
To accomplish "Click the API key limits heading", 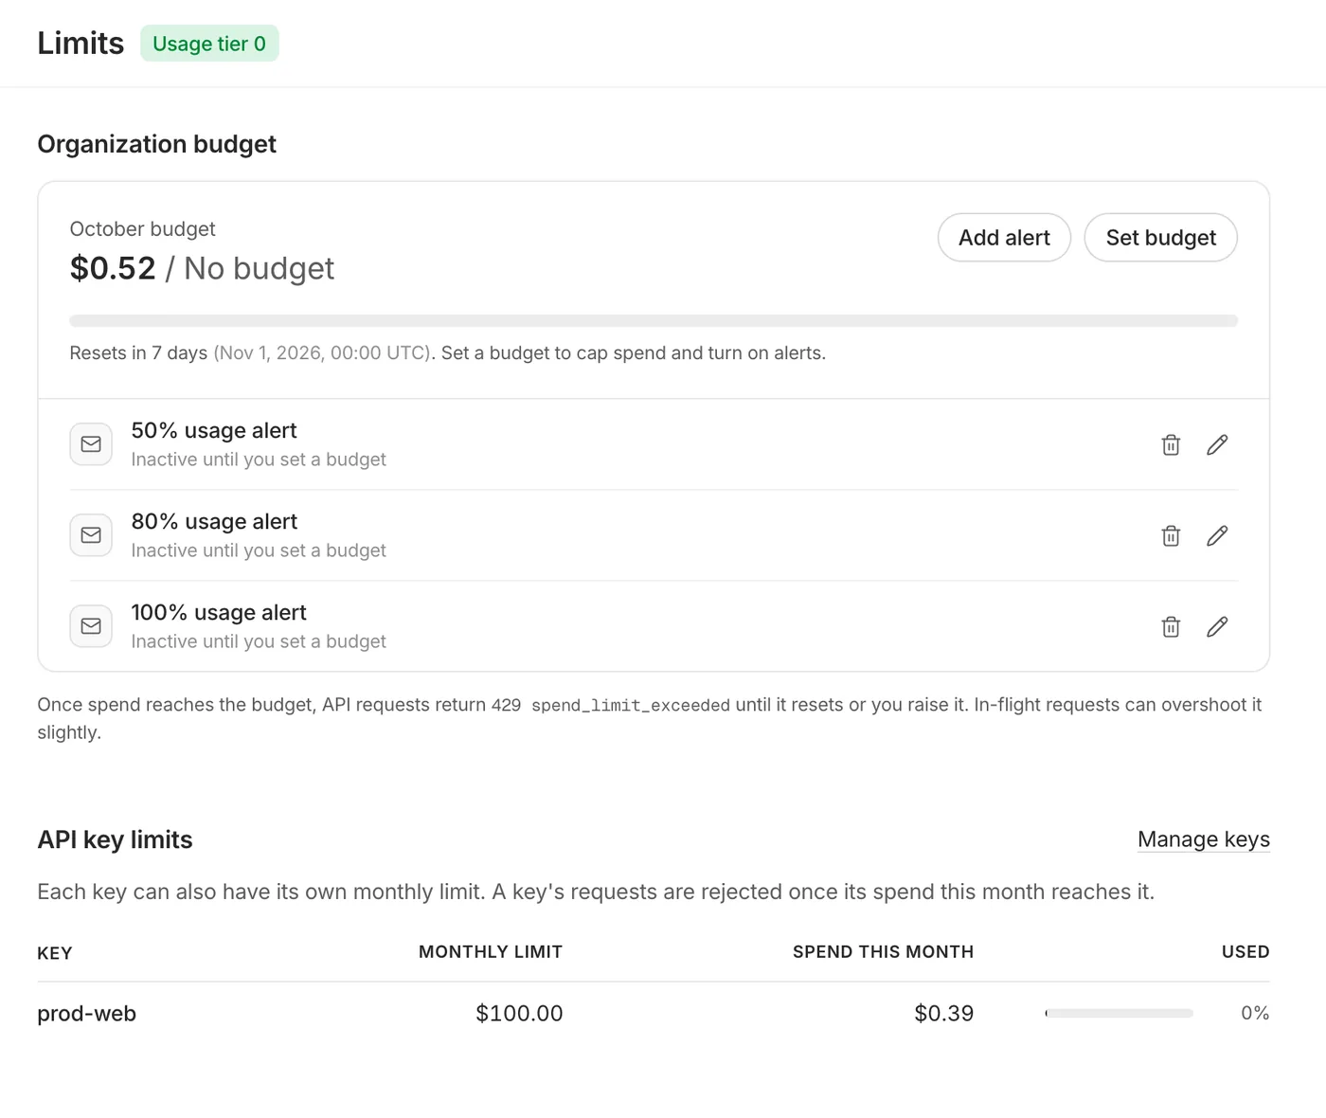I will [115, 839].
